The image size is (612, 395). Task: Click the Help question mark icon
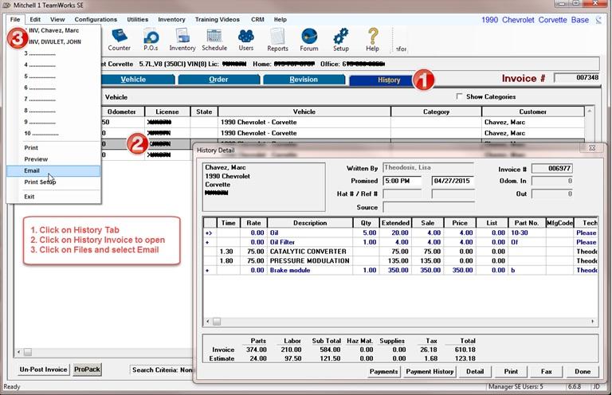coord(373,40)
